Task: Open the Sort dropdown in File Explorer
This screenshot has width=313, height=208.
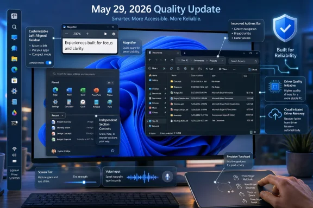Action: (210, 69)
